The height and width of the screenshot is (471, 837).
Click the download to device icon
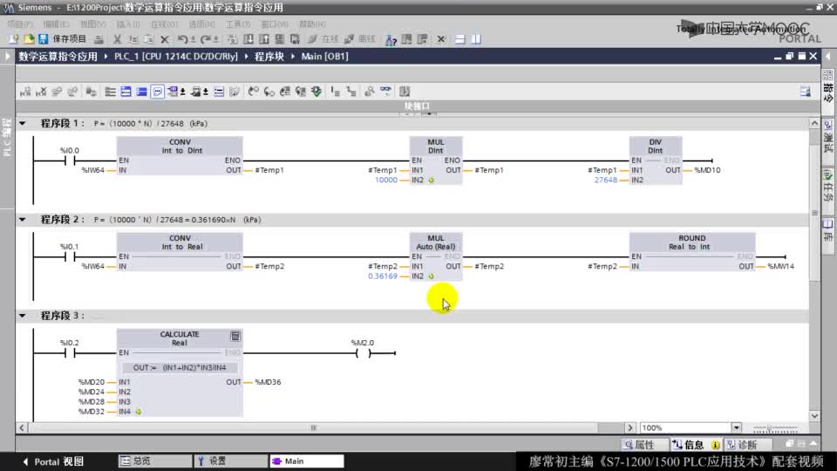point(248,39)
